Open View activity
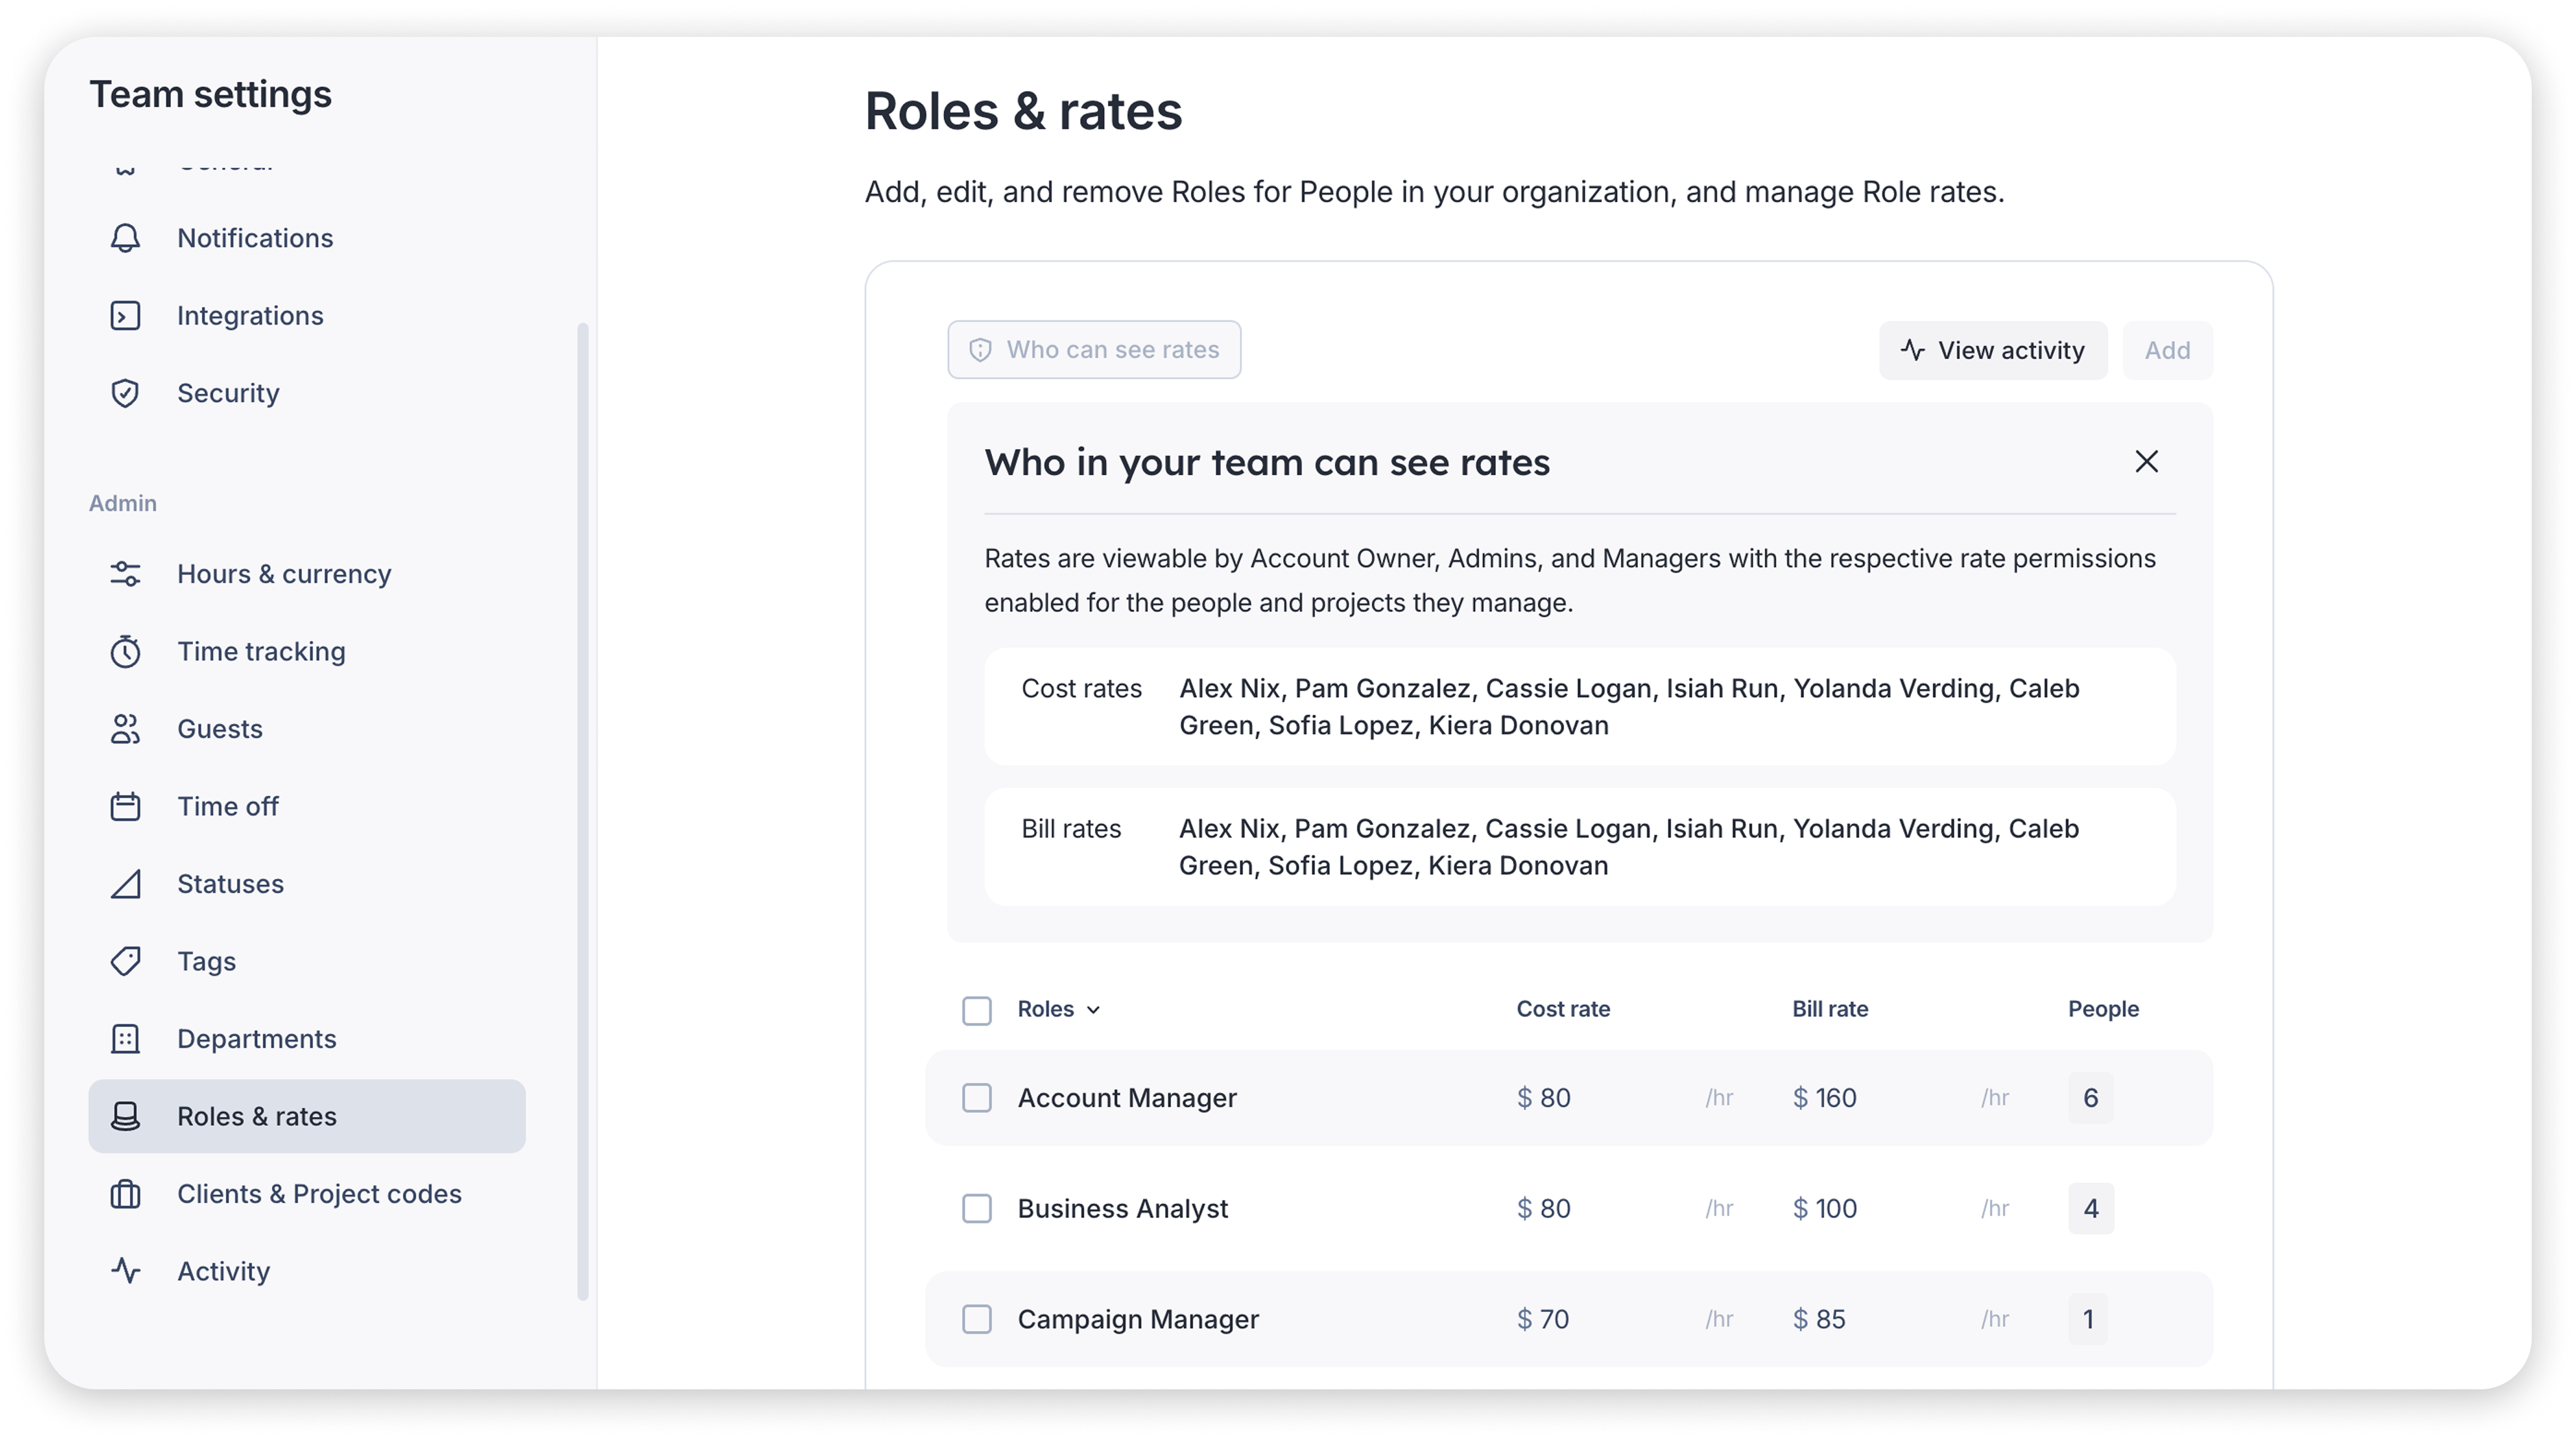 tap(1992, 350)
